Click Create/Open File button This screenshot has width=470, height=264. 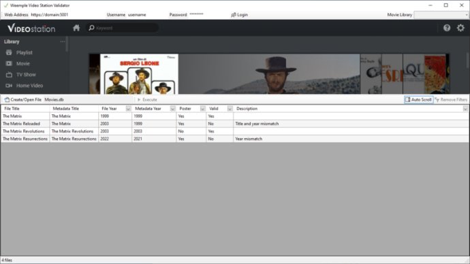tap(23, 99)
